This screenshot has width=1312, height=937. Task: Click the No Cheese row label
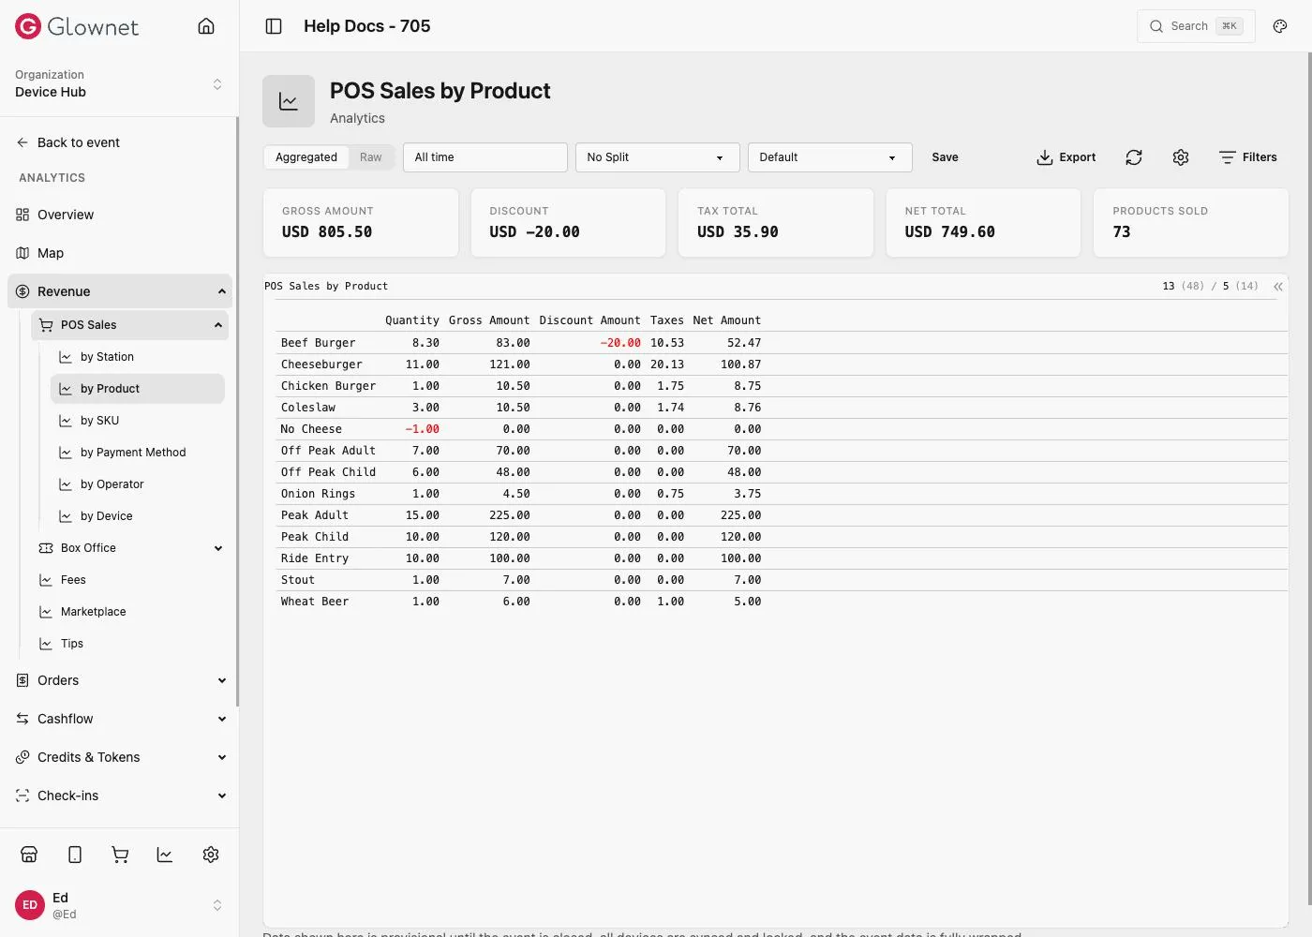coord(311,429)
